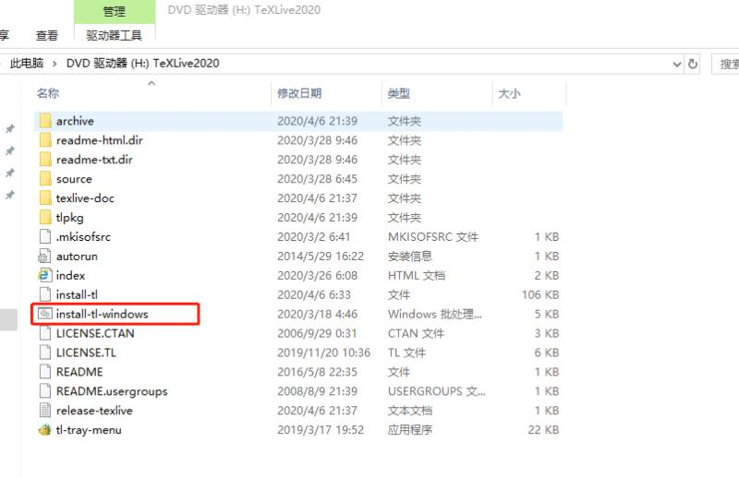Click the 22 KB size cell

(543, 430)
